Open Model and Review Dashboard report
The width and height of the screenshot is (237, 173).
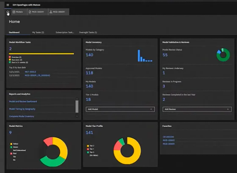pos(23,102)
